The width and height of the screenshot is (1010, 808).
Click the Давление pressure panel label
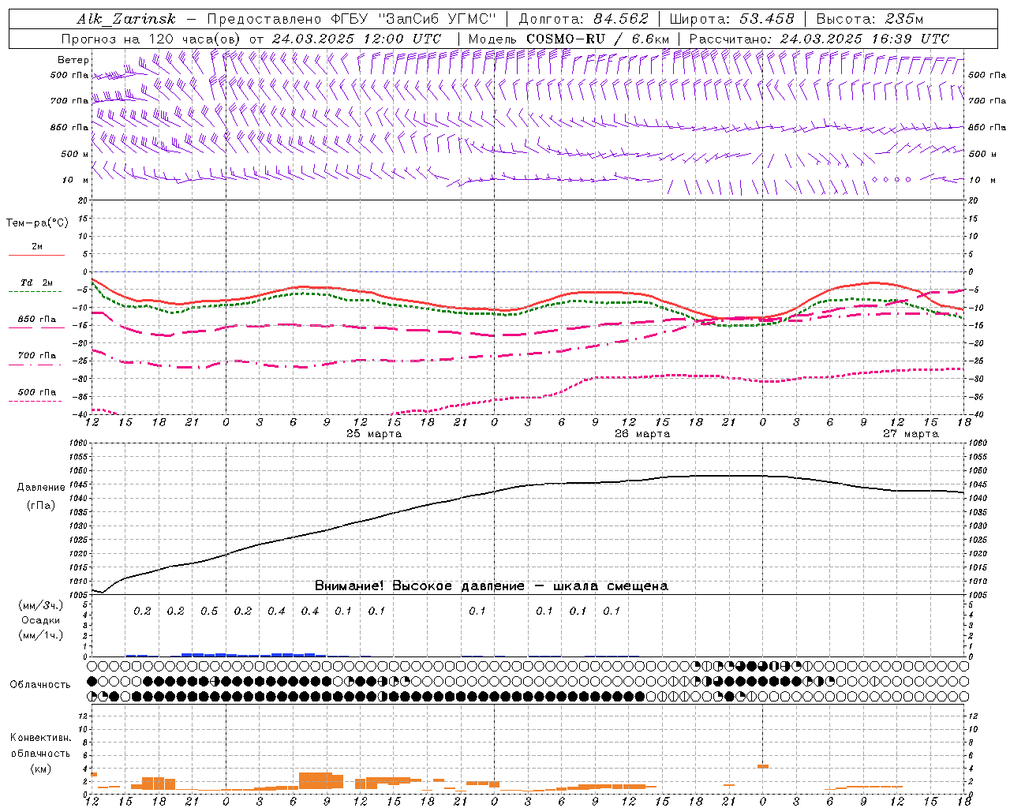click(x=41, y=488)
